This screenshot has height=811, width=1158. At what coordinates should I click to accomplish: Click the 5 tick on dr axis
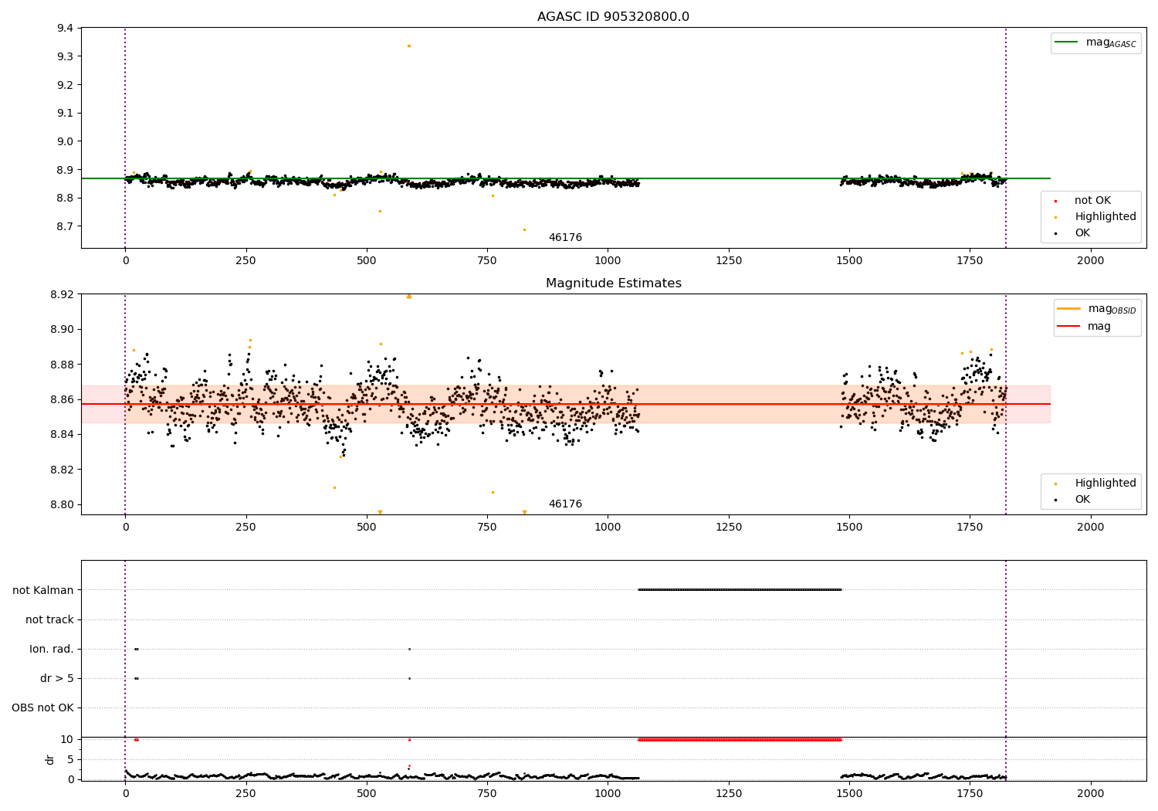point(70,759)
